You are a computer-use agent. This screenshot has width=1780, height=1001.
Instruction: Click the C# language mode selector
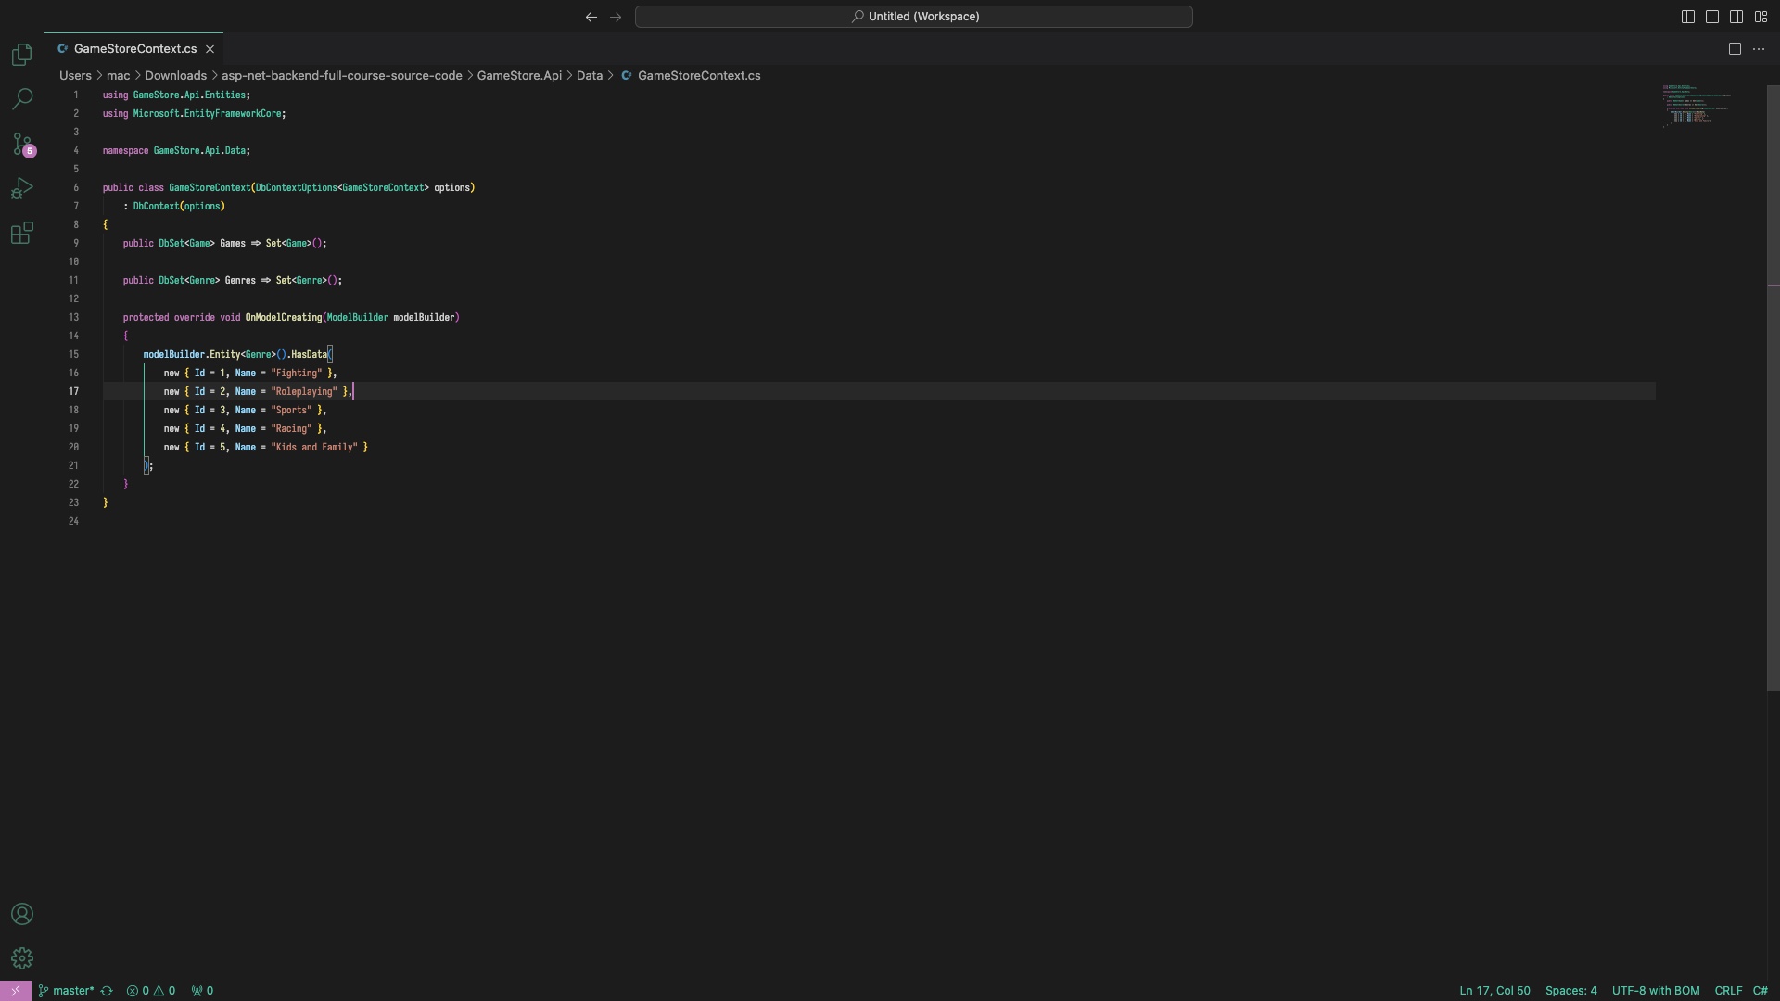(1760, 991)
